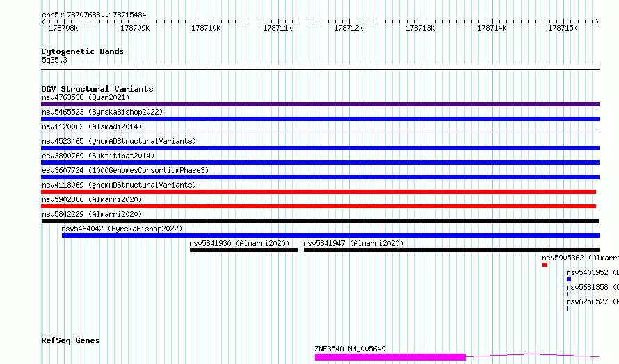The image size is (619, 364).
Task: Click the 178712k ruler tick label
Action: [x=348, y=28]
